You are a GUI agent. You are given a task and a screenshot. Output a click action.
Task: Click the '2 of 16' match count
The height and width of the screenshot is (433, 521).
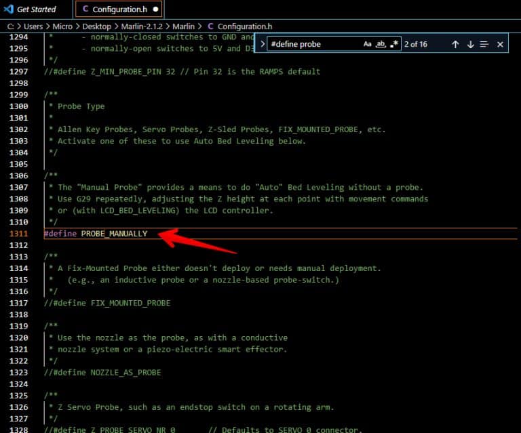point(416,44)
